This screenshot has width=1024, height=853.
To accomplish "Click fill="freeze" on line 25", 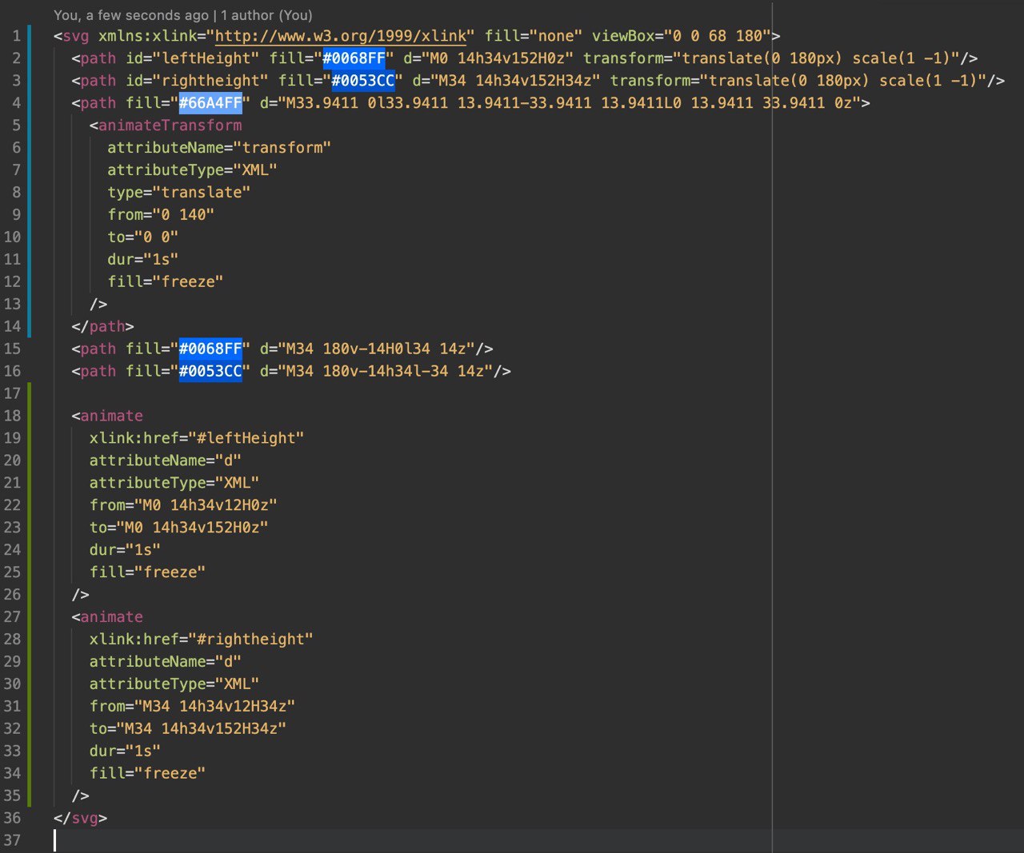I will click(x=147, y=572).
